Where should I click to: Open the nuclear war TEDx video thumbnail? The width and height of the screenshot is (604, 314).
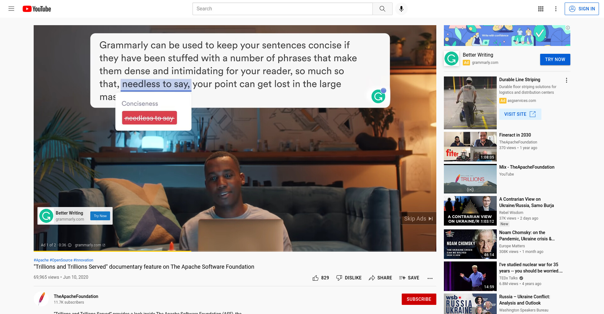pyautogui.click(x=470, y=276)
